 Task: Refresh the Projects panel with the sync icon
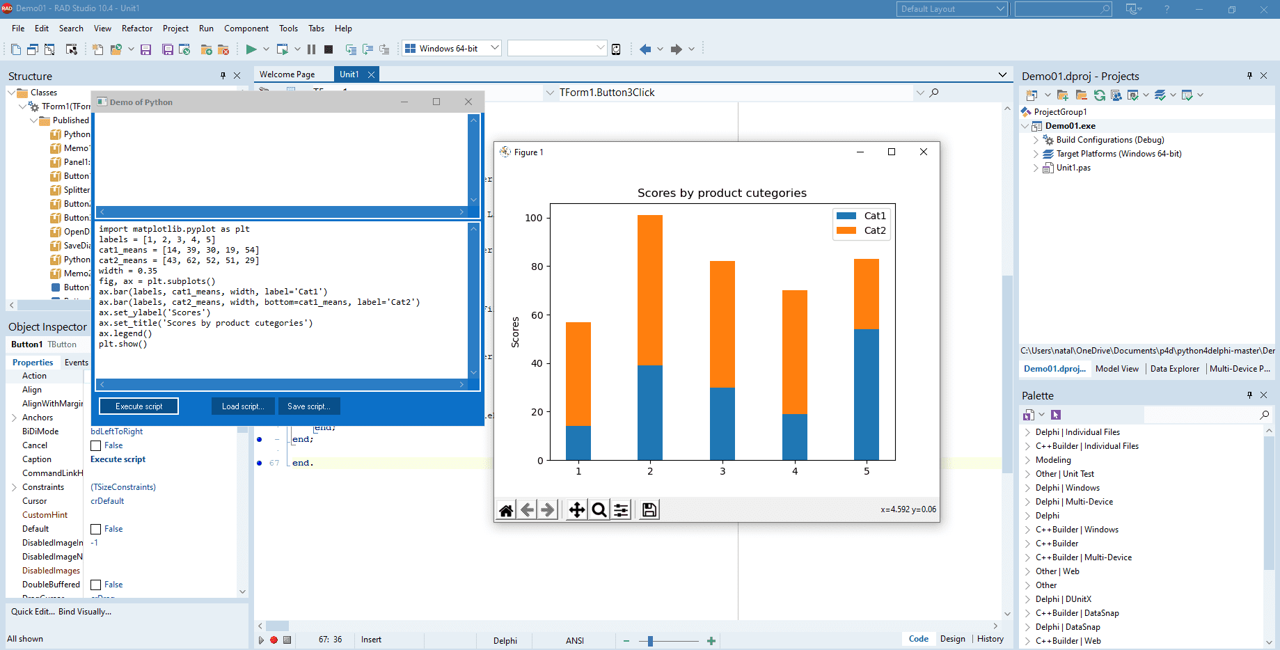click(x=1099, y=95)
